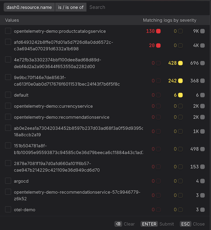Click gray info square next to 368

click(x=202, y=81)
